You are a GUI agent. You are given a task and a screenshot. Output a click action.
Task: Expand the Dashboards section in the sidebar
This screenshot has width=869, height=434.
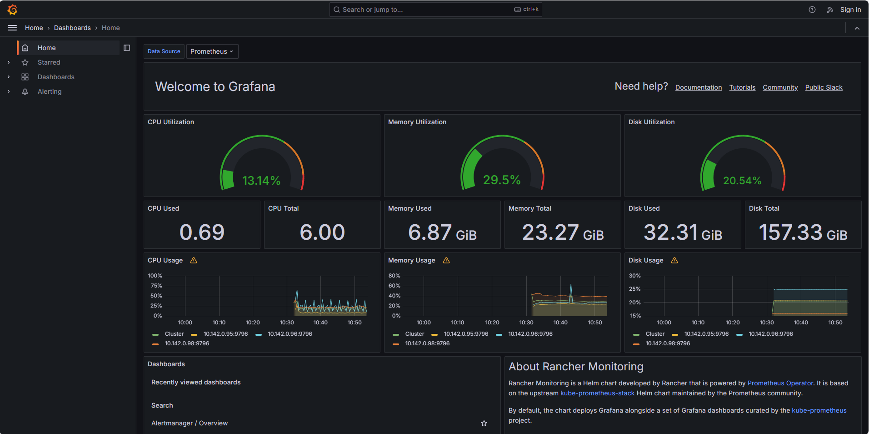[9, 77]
